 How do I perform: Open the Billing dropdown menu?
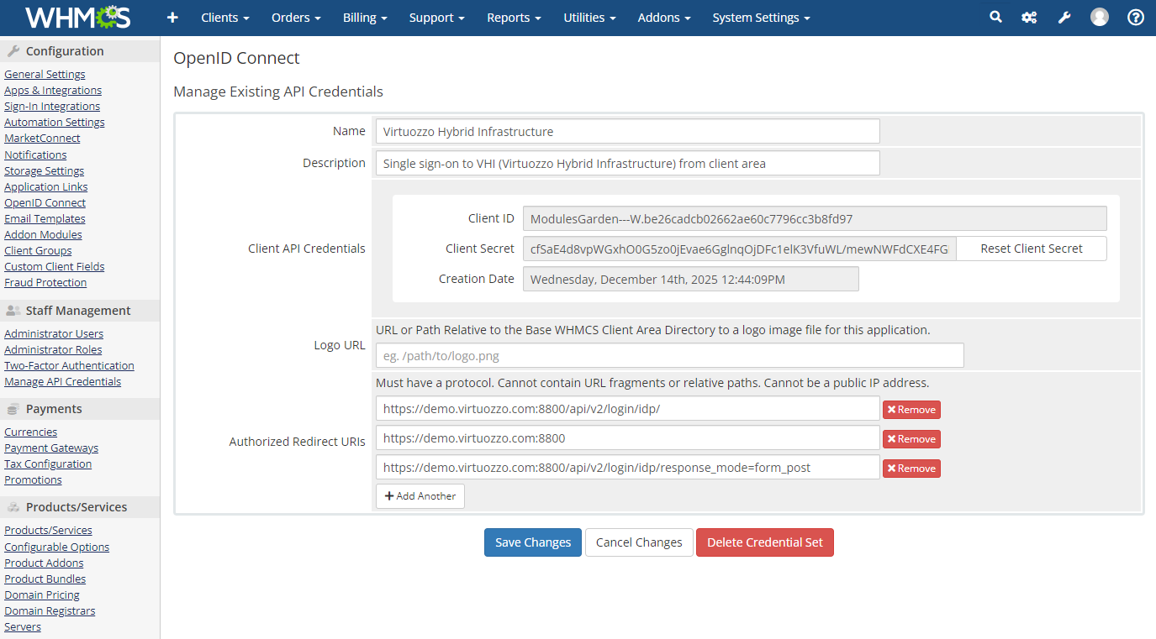coord(364,18)
